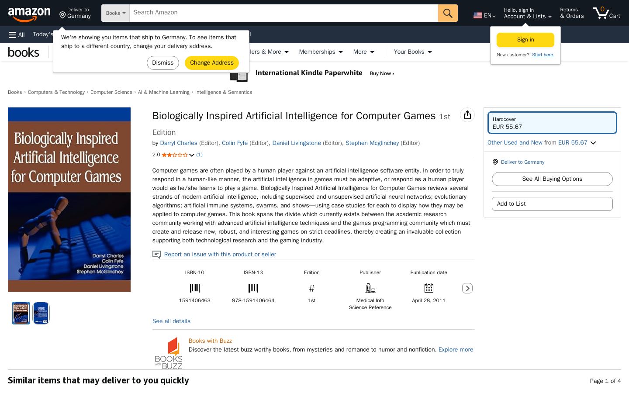Open the Memberships menu
Viewport: 629px width, 393px height.
pos(321,52)
